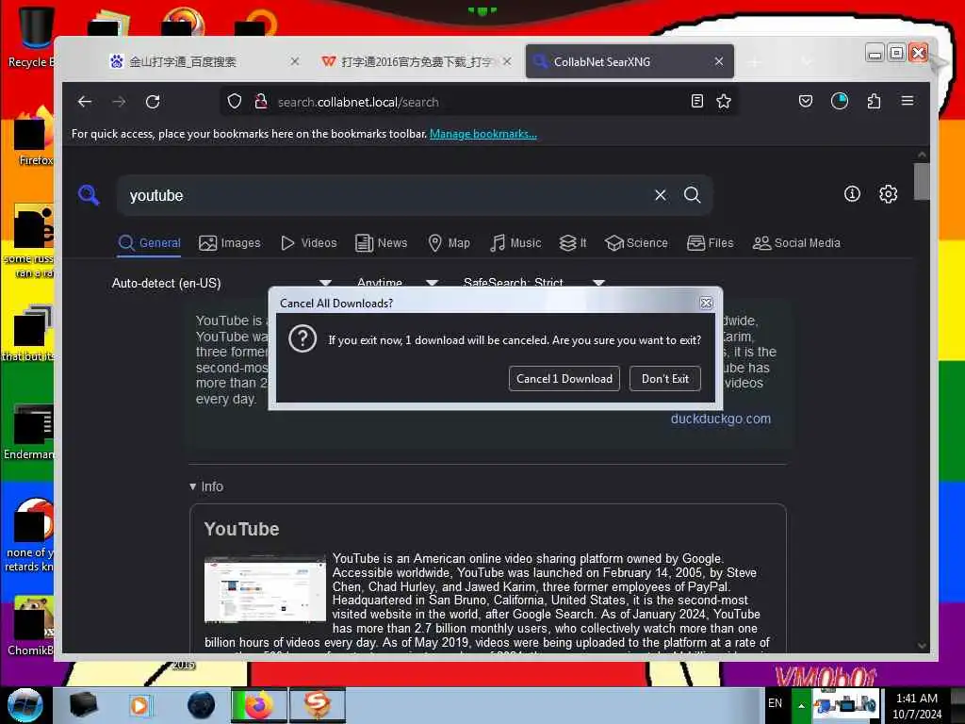Clear the youtube search query

click(x=661, y=195)
